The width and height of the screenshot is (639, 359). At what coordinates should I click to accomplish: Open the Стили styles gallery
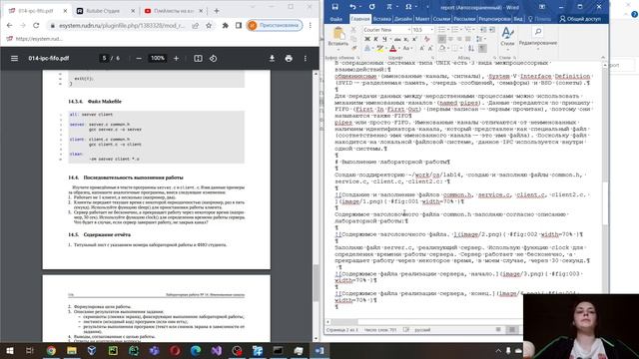click(x=507, y=38)
